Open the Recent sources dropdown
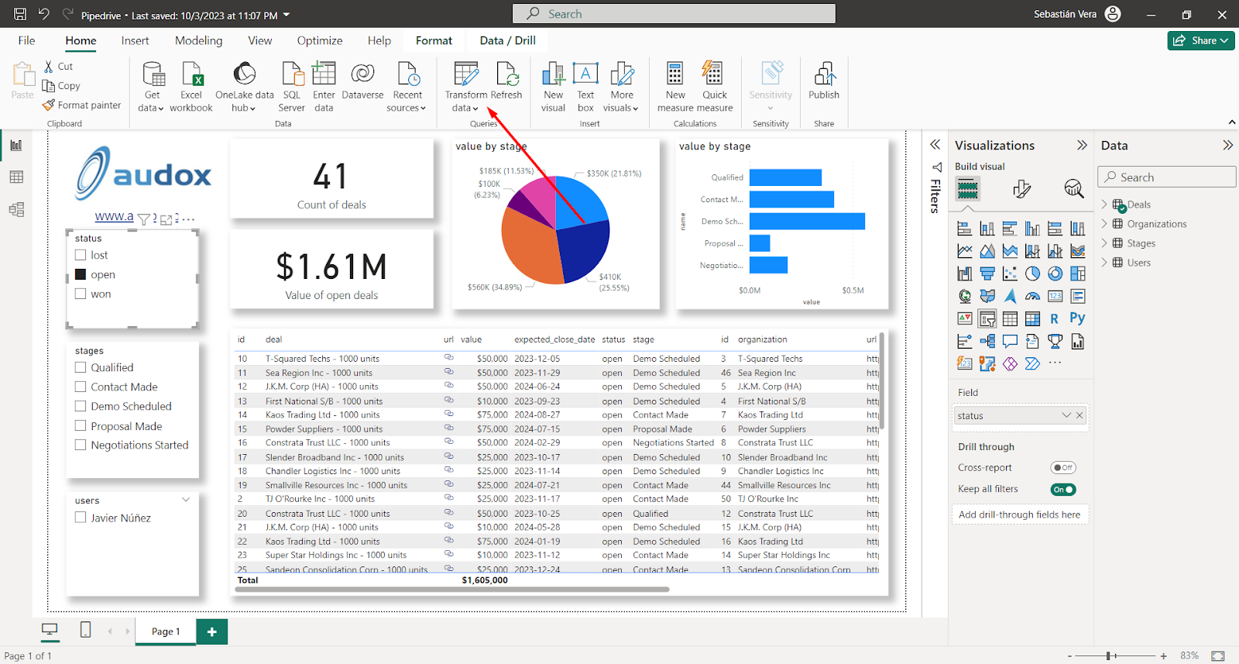This screenshot has height=664, width=1239. tap(407, 101)
